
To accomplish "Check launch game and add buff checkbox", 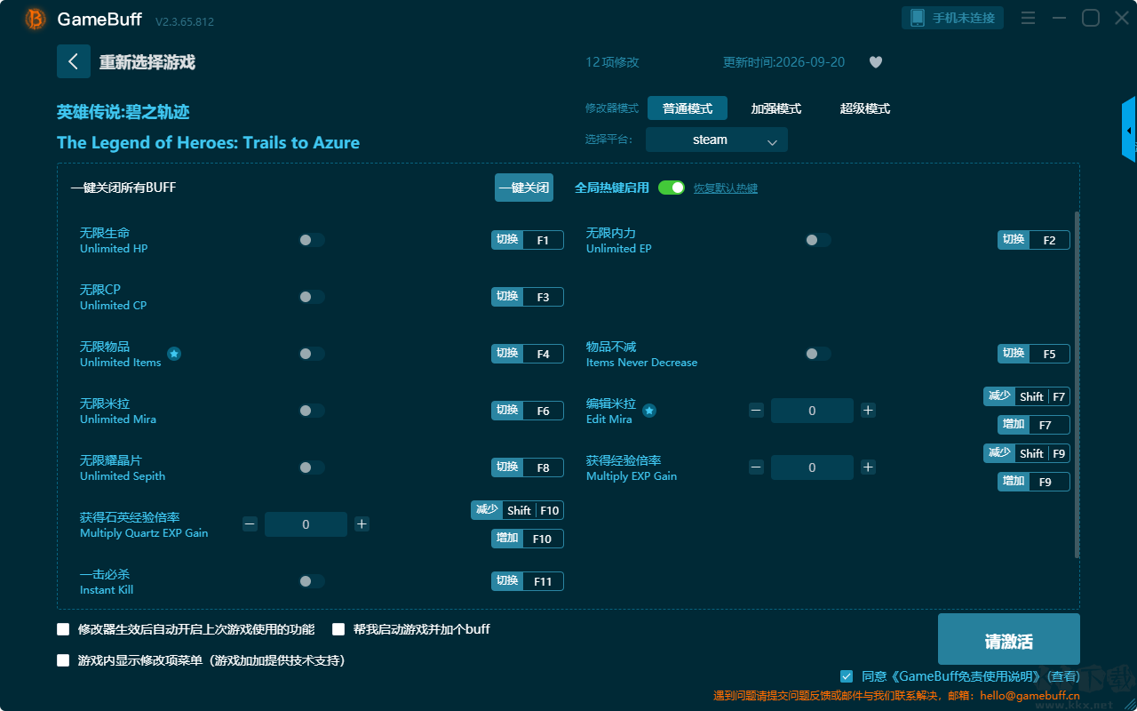I will (338, 629).
